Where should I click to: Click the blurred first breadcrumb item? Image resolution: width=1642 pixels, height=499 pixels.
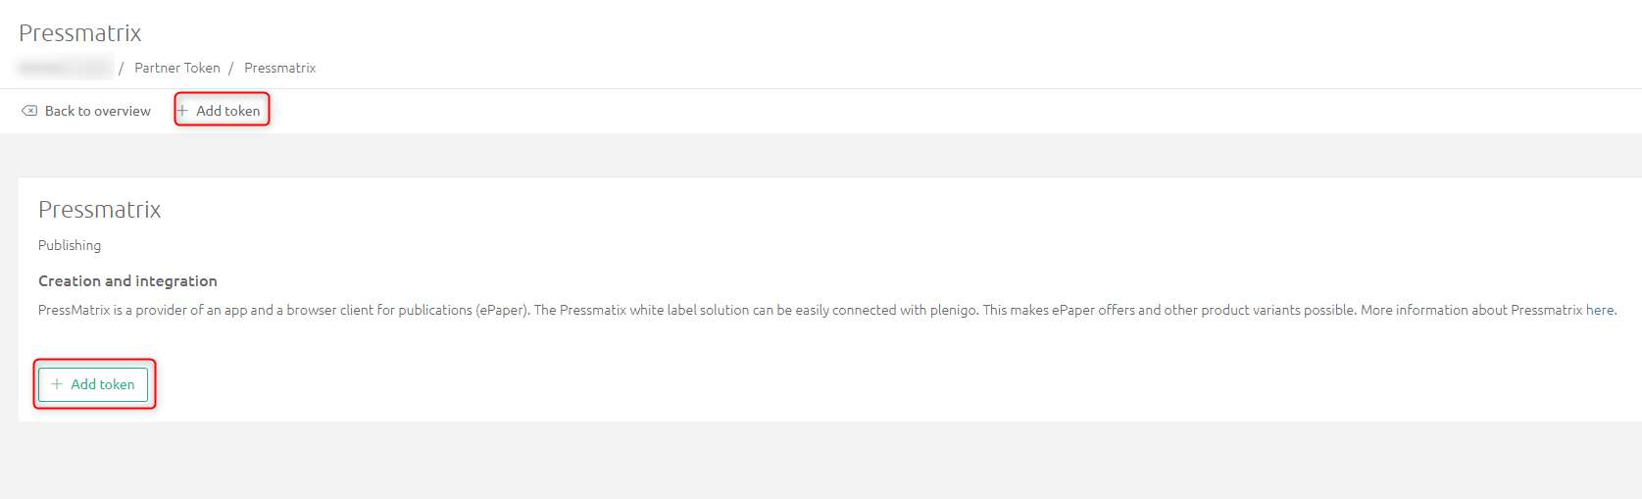[x=66, y=68]
